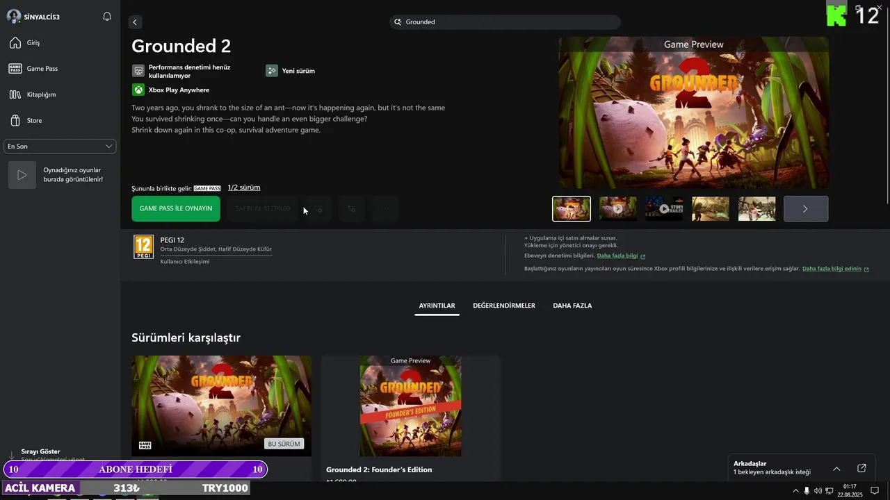Switch to the AYRINTILAR tab
The width and height of the screenshot is (890, 500).
tap(437, 306)
